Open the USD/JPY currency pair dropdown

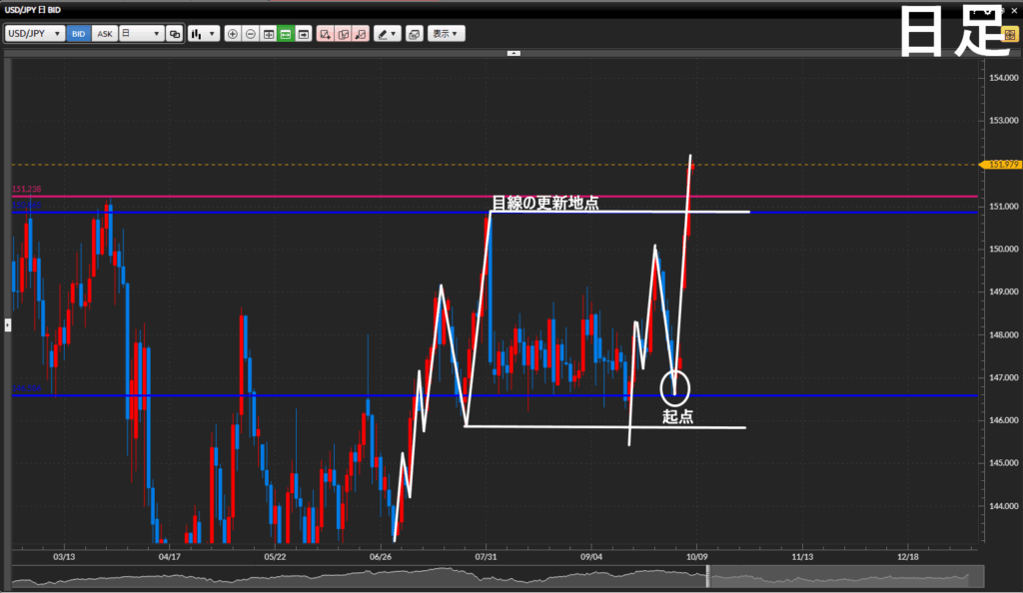(34, 34)
